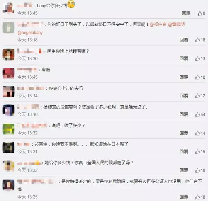Viewport: 208px width, 201px height.
Task: Open the green avatar beside '说吧，收了多少'
Action: click(x=8, y=129)
